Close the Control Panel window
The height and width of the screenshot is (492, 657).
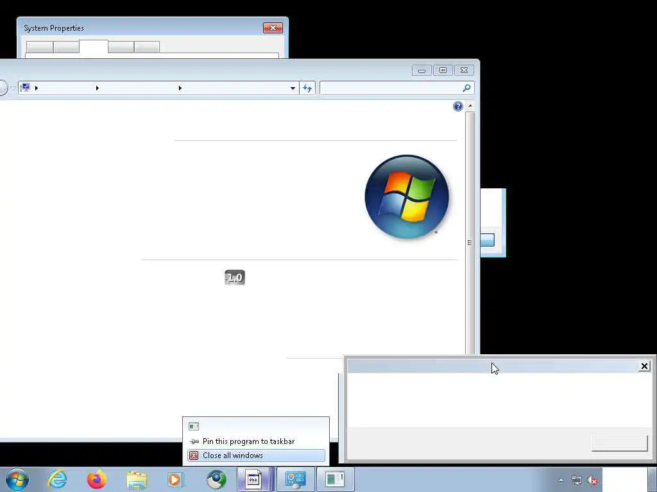(x=464, y=70)
